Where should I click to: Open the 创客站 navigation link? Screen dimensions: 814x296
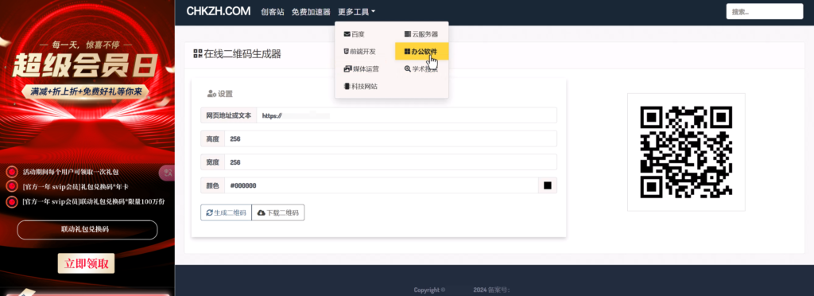pyautogui.click(x=273, y=11)
